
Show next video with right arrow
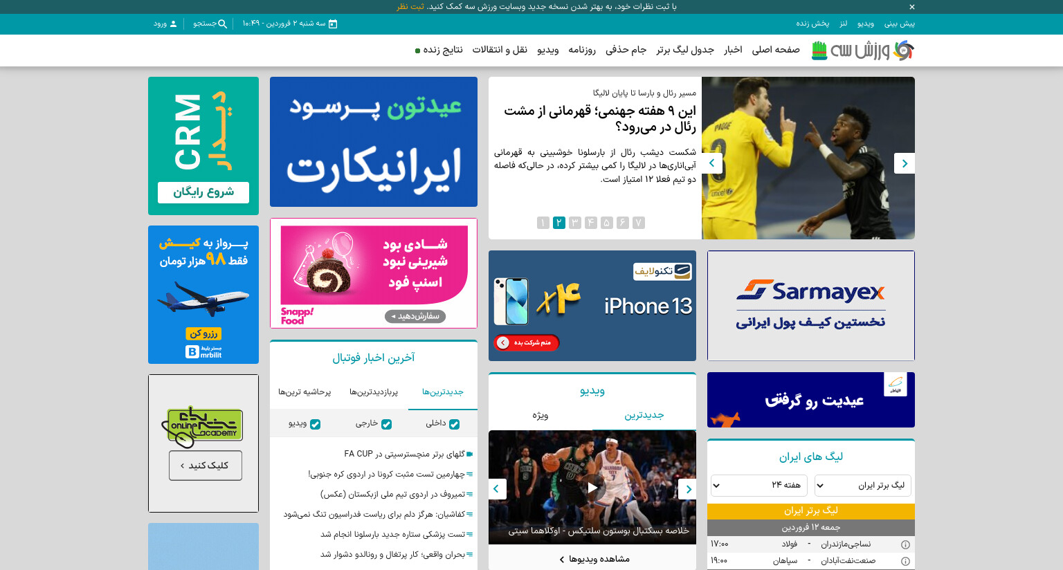click(687, 489)
